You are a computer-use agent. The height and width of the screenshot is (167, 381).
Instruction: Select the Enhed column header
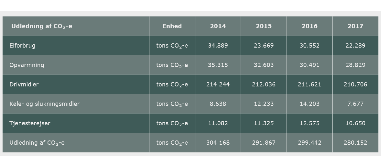(x=172, y=26)
